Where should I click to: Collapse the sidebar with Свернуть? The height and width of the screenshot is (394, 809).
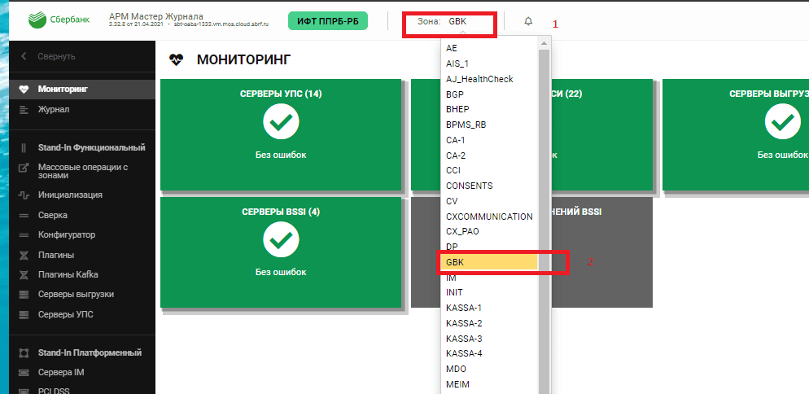tap(49, 56)
